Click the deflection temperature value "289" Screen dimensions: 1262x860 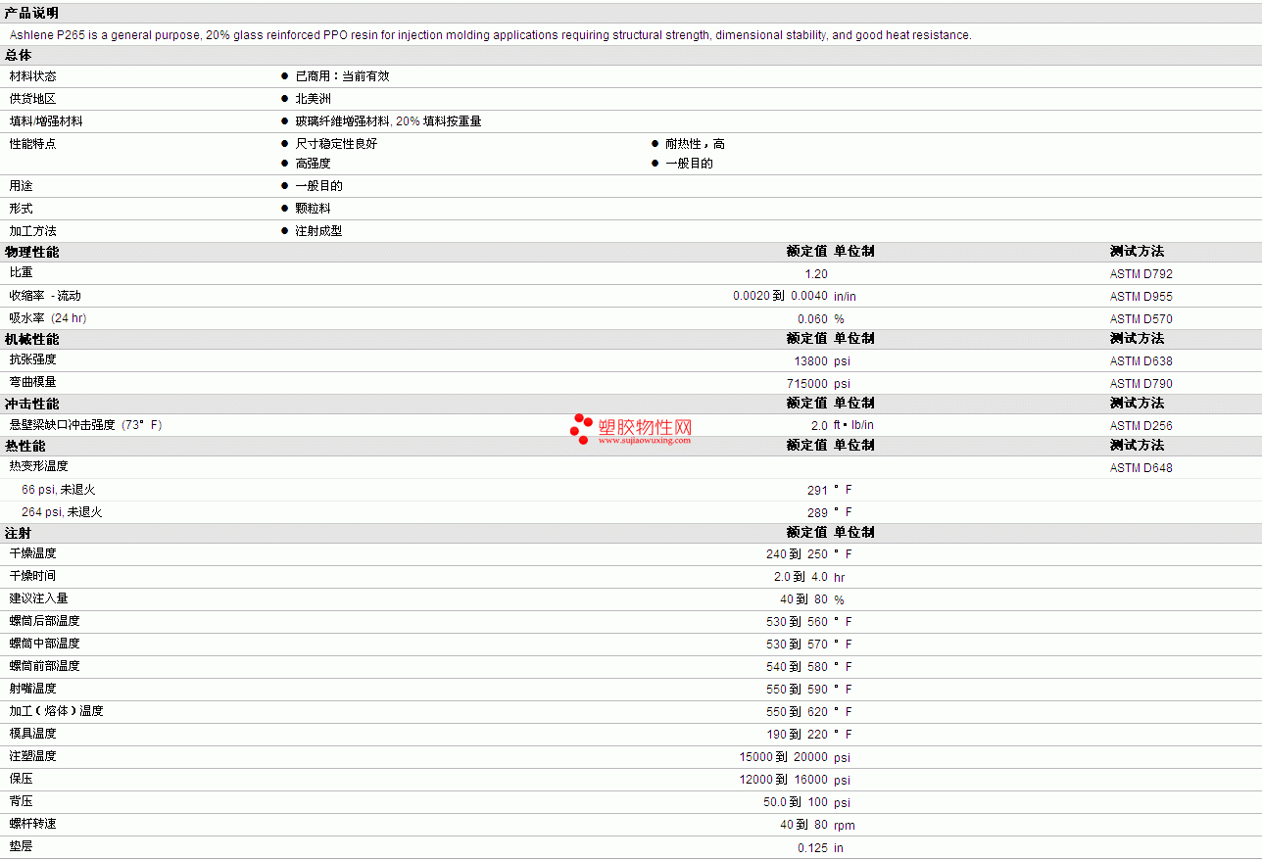click(817, 513)
